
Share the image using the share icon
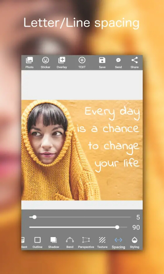(134, 63)
